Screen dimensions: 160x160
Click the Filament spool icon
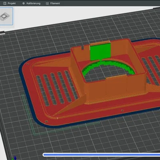[x=47, y=4]
